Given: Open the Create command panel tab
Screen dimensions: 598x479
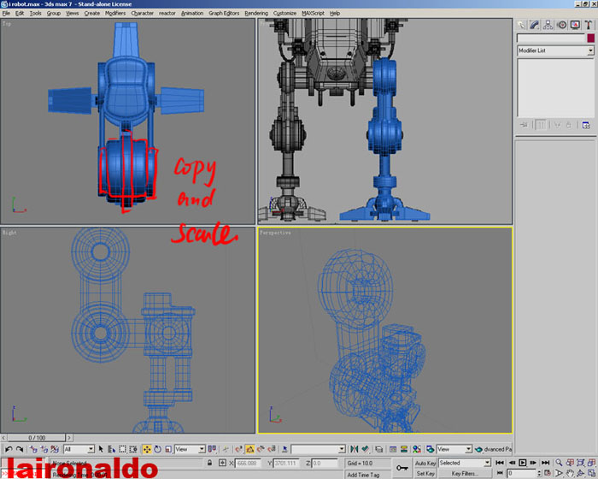Looking at the screenshot, I should coord(520,25).
